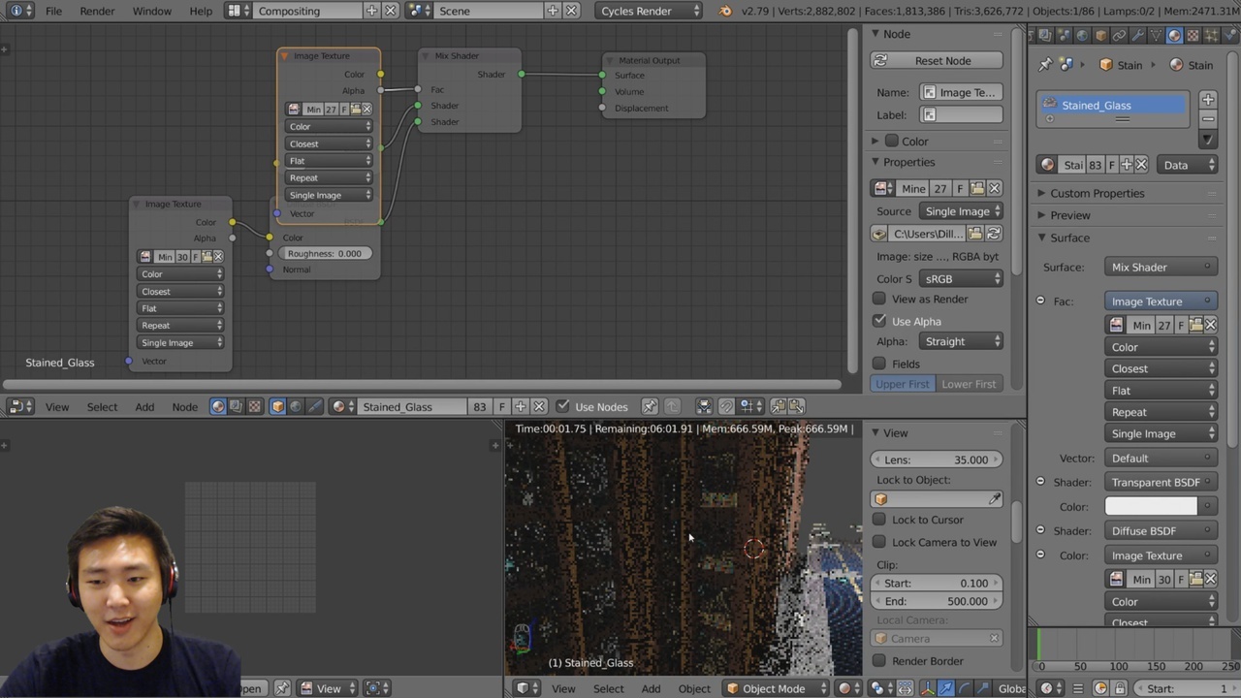1241x698 pixels.
Task: Click the Transparent BSDF color swatch
Action: [1151, 506]
